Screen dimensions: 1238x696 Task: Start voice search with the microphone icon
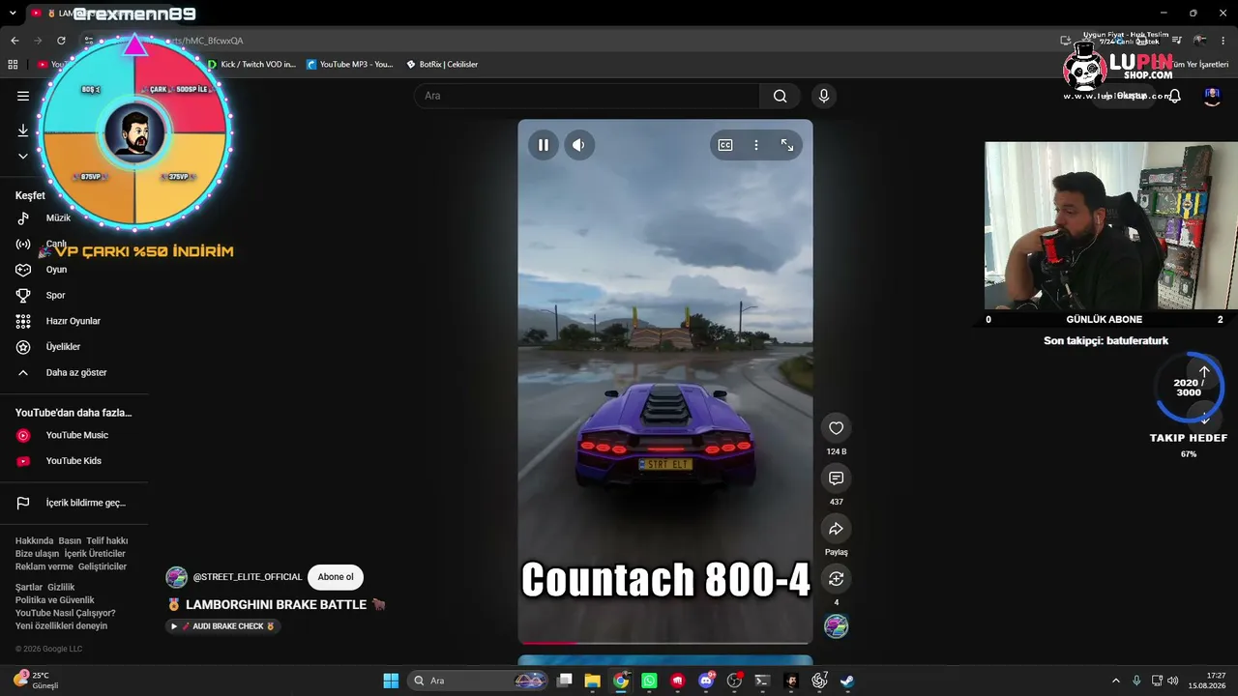click(824, 96)
